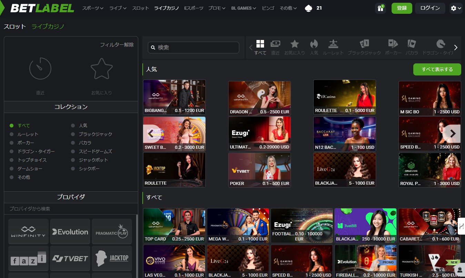This screenshot has width=465, height=278.
Task: Expand the スポーツ dropdown menu
Action: (x=93, y=8)
